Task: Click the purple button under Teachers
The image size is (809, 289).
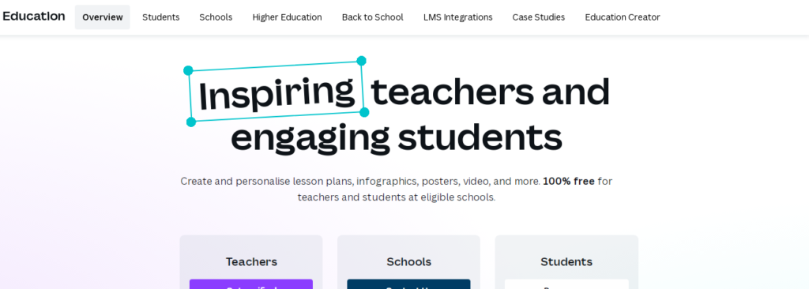Action: coord(251,284)
